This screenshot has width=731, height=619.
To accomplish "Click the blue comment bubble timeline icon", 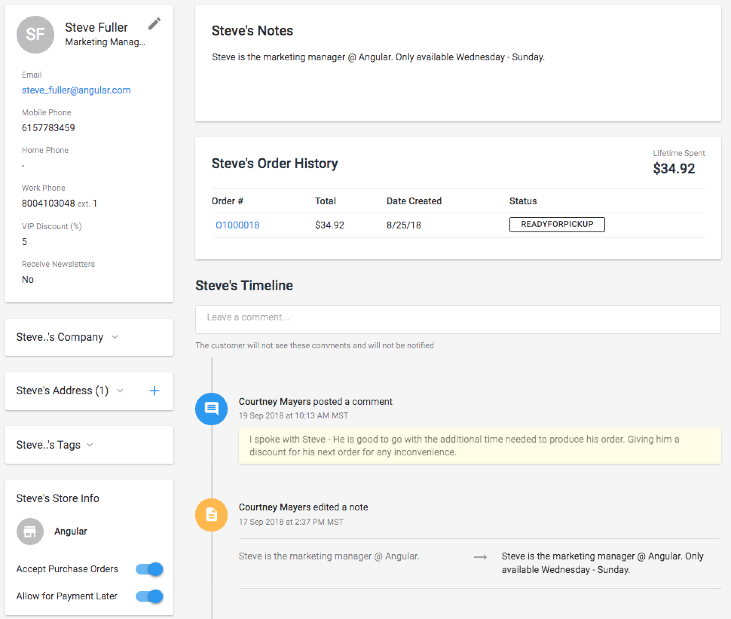I will click(x=211, y=409).
